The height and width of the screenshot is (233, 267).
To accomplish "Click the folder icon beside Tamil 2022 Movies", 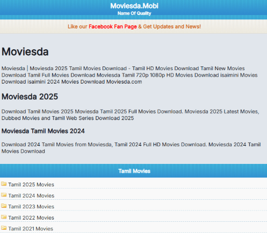I will 4,217.
